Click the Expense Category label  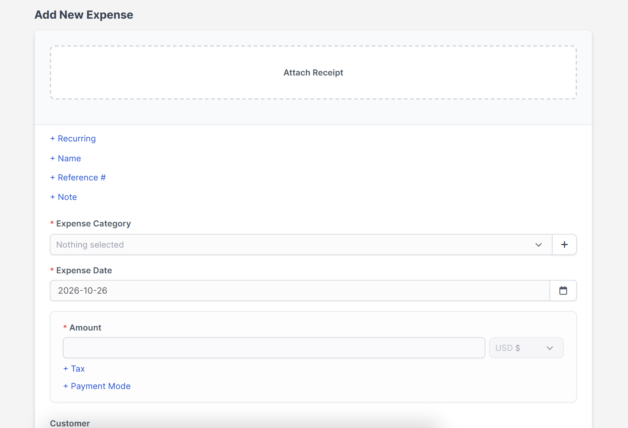click(93, 224)
